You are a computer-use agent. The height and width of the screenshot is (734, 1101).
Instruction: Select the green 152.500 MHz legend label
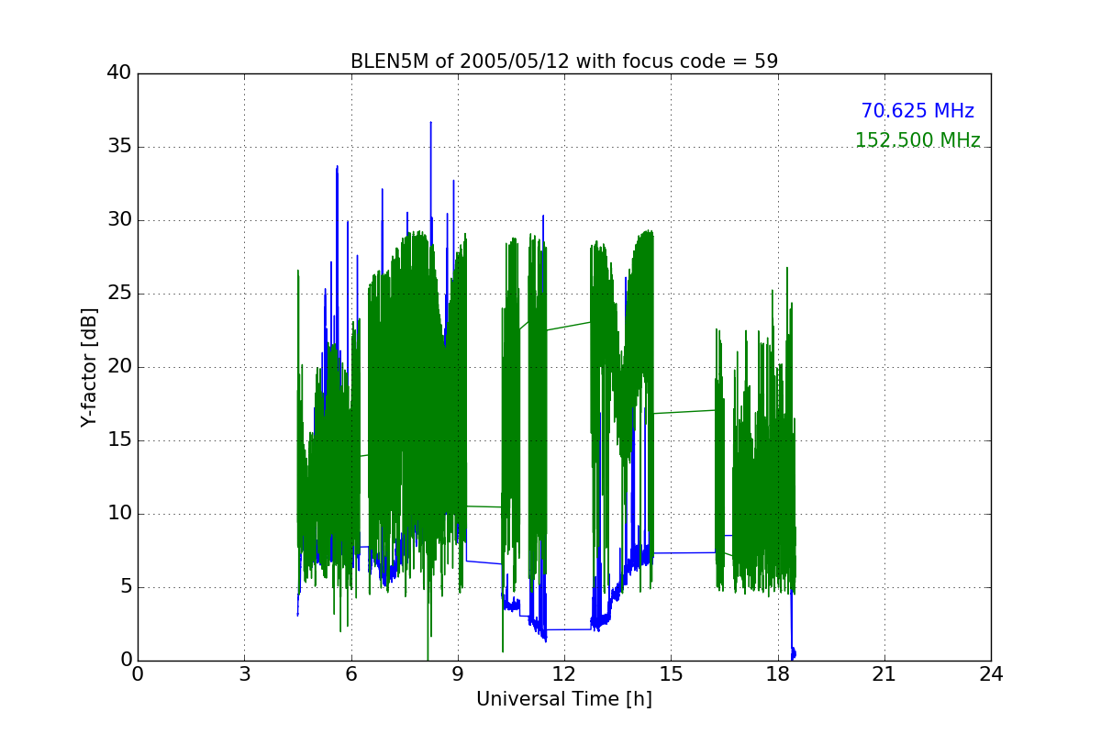pos(917,140)
